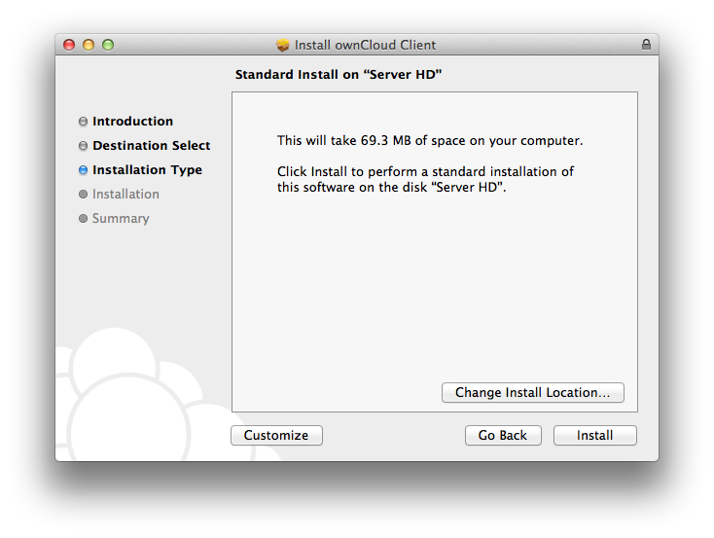The height and width of the screenshot is (538, 714).
Task: Click the 'Click Install to perform' paragraph
Action: [x=425, y=179]
